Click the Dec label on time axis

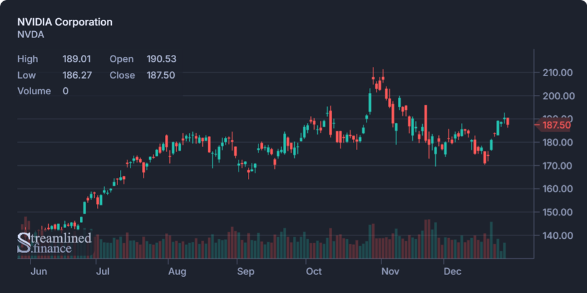point(452,272)
